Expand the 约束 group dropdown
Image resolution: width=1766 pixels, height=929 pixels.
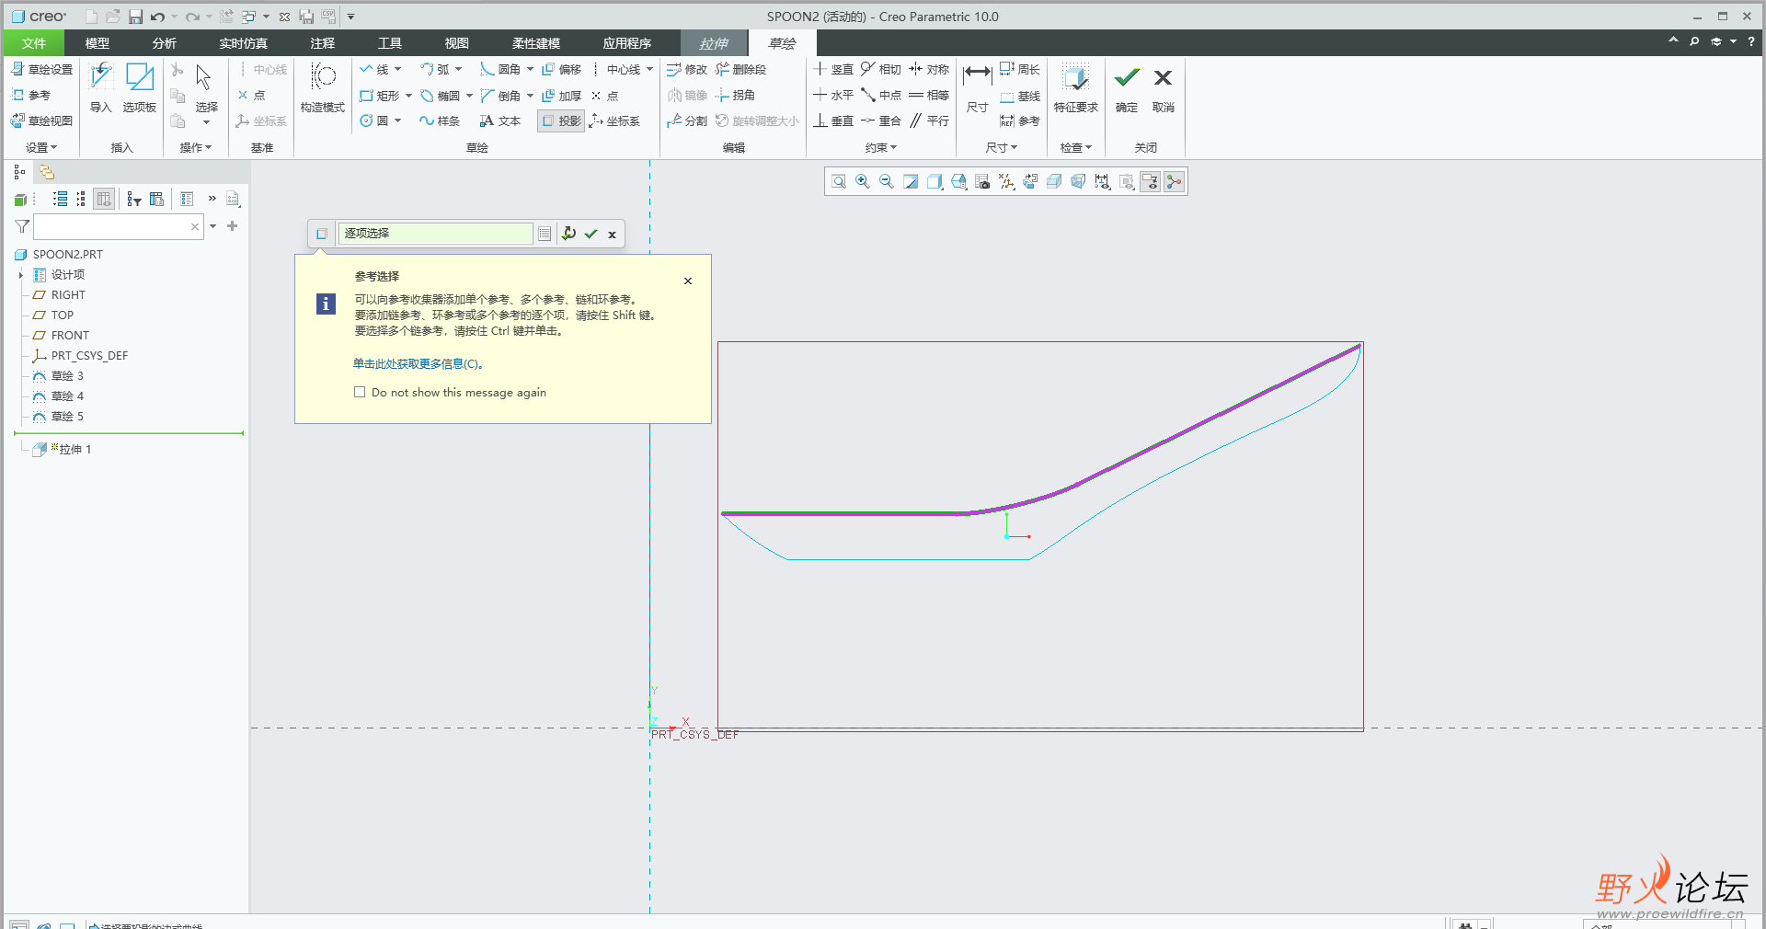(881, 147)
